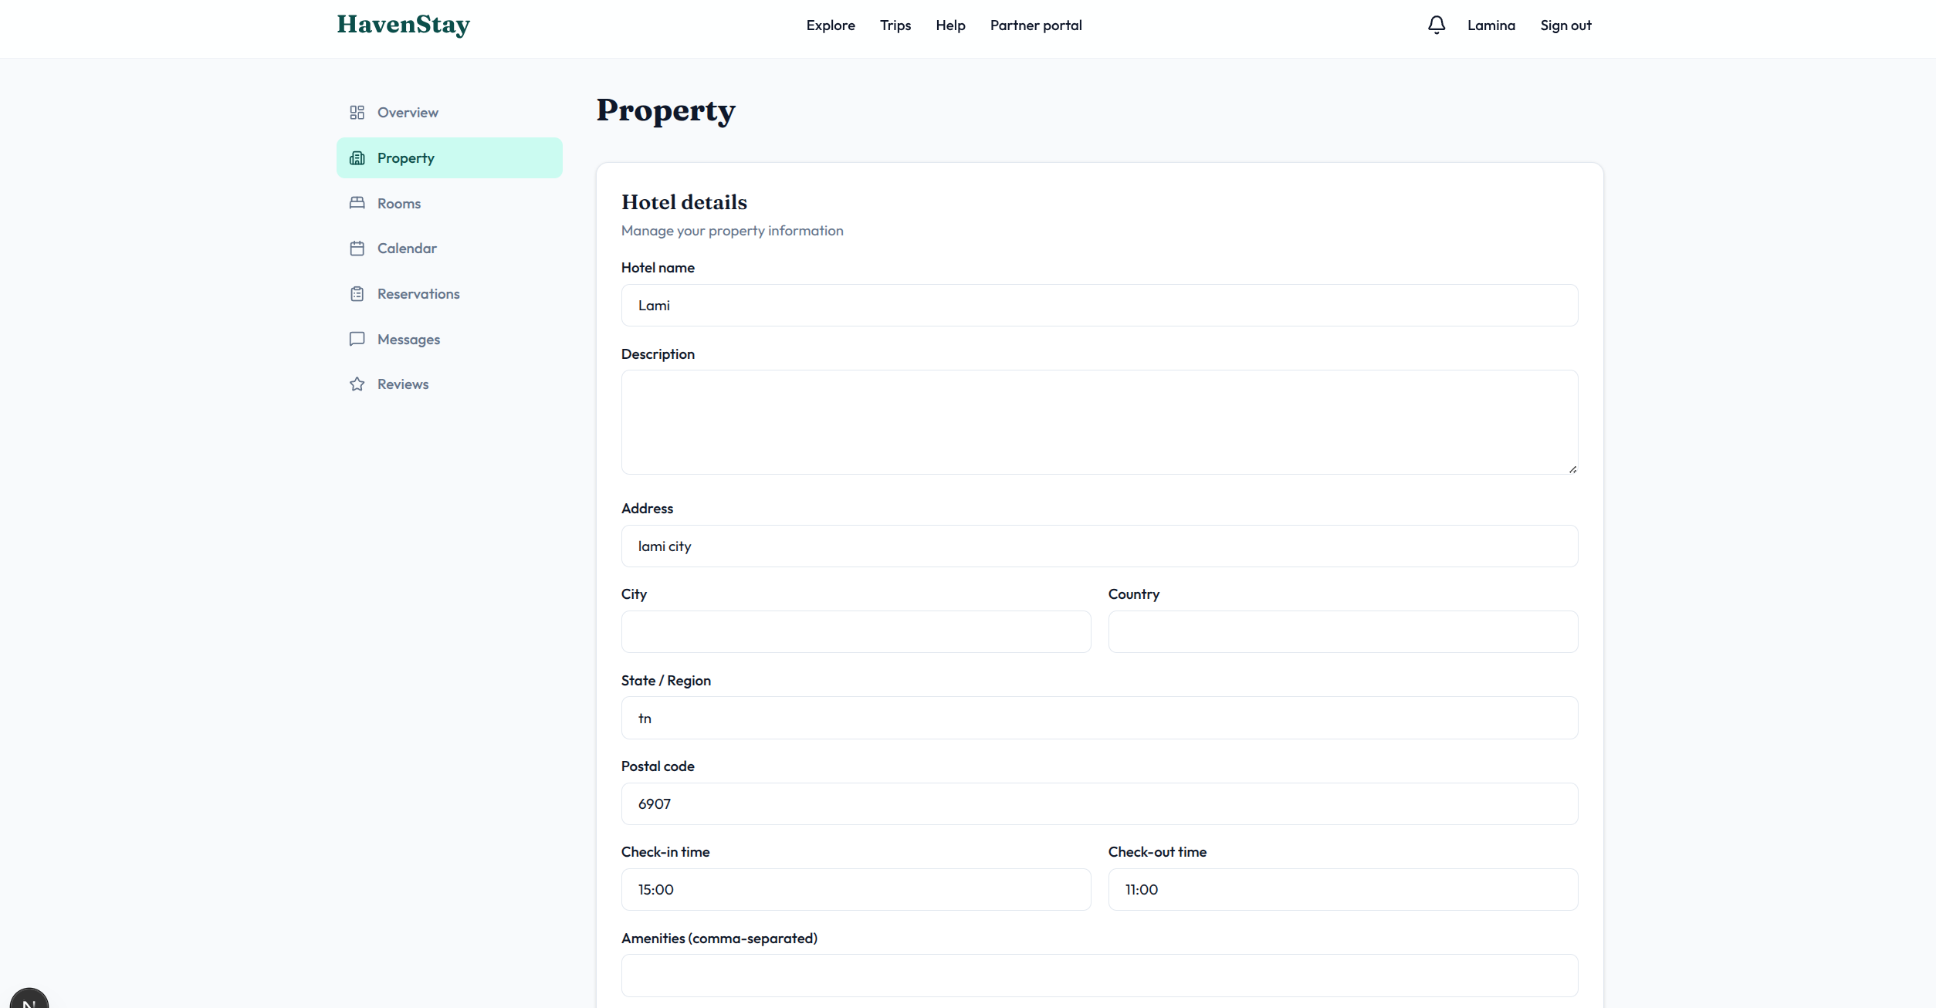The height and width of the screenshot is (1008, 1936).
Task: Focus the Postal code field
Action: point(1099,804)
